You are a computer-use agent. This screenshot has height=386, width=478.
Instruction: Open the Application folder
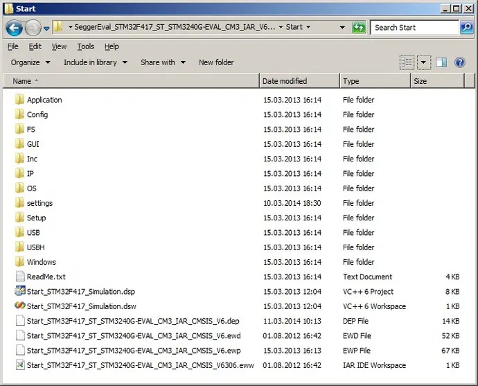coord(44,100)
